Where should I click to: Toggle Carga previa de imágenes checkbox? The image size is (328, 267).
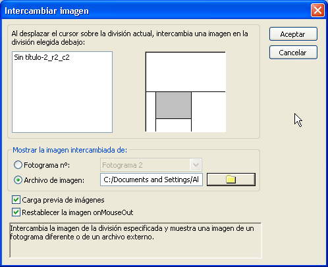(x=16, y=200)
